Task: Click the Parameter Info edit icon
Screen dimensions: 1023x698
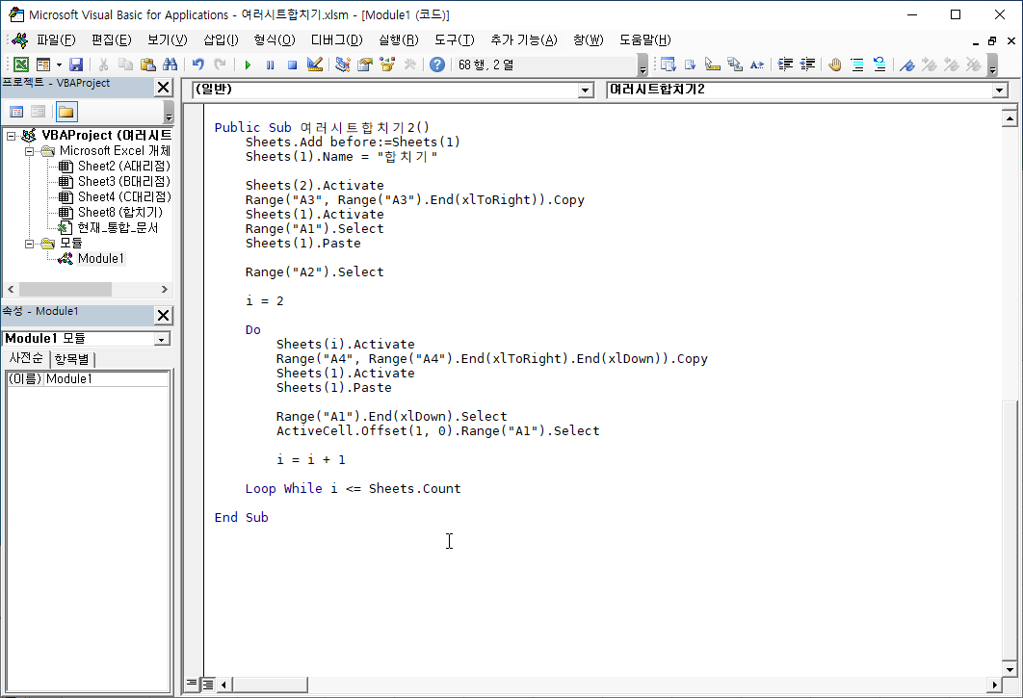Action: (x=735, y=65)
